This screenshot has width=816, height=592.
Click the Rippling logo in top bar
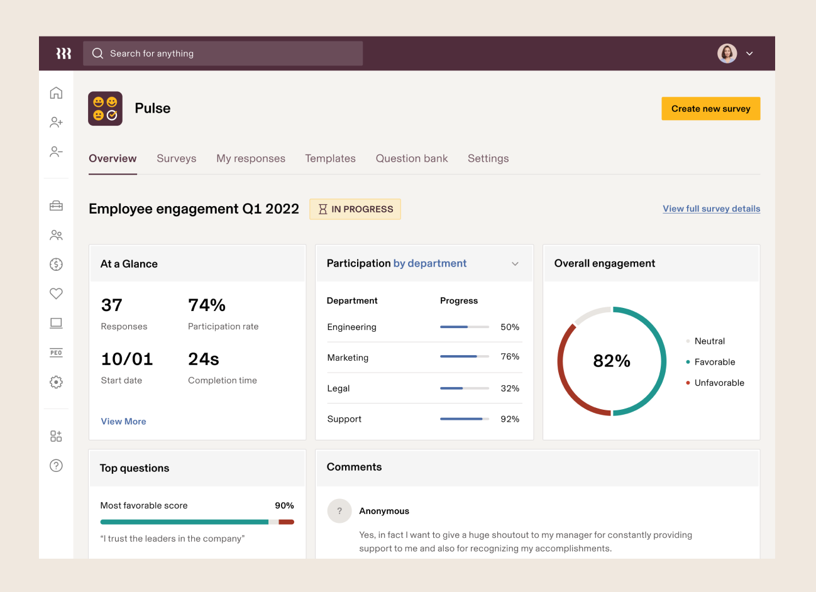(x=63, y=53)
